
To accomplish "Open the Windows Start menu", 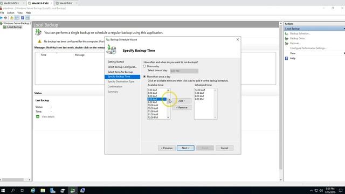I will tap(3, 190).
